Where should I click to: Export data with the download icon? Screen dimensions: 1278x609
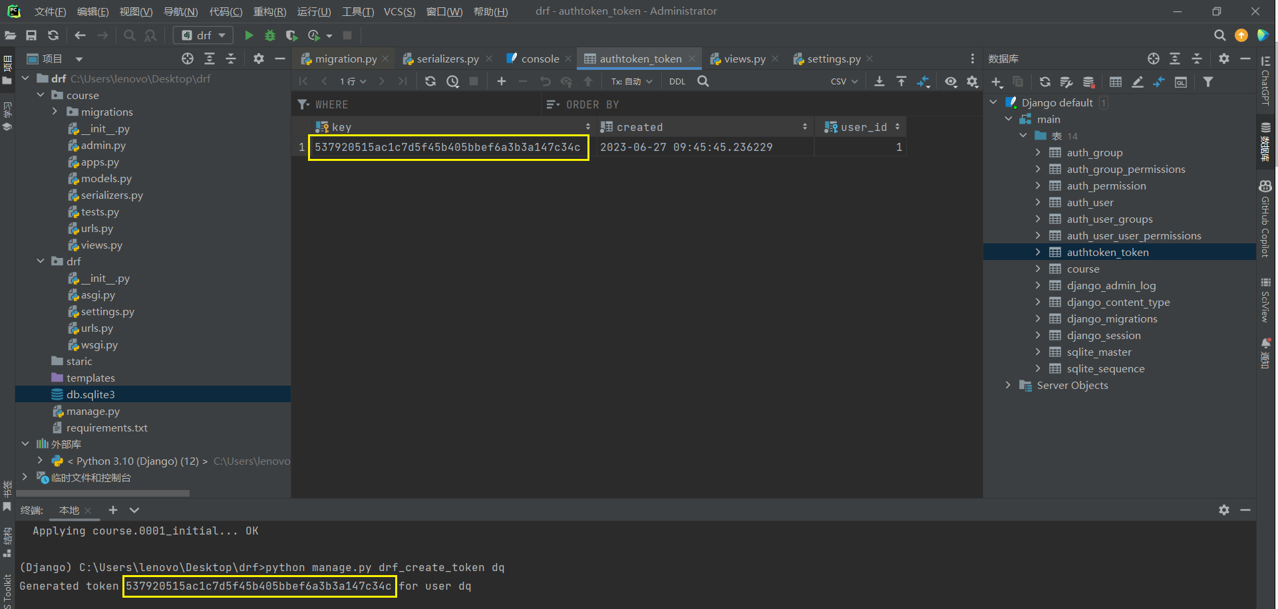click(879, 81)
